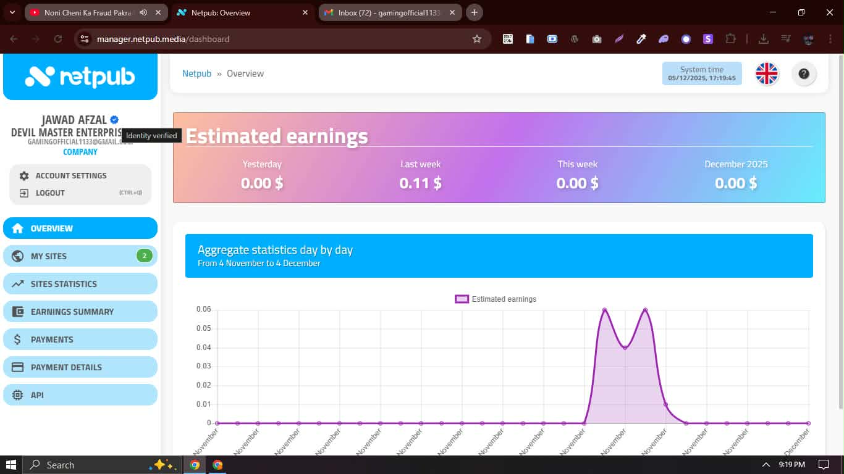Open the purple feather extension

point(619,39)
